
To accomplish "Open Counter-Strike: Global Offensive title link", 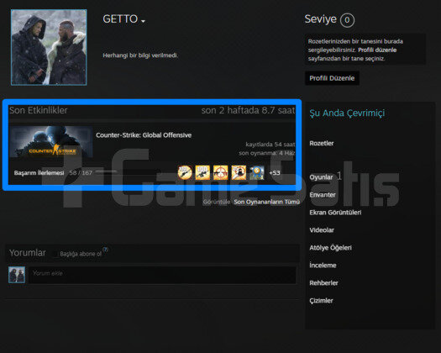I will click(x=144, y=135).
